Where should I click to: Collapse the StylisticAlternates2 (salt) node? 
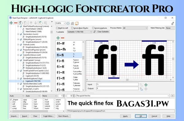point(18,84)
